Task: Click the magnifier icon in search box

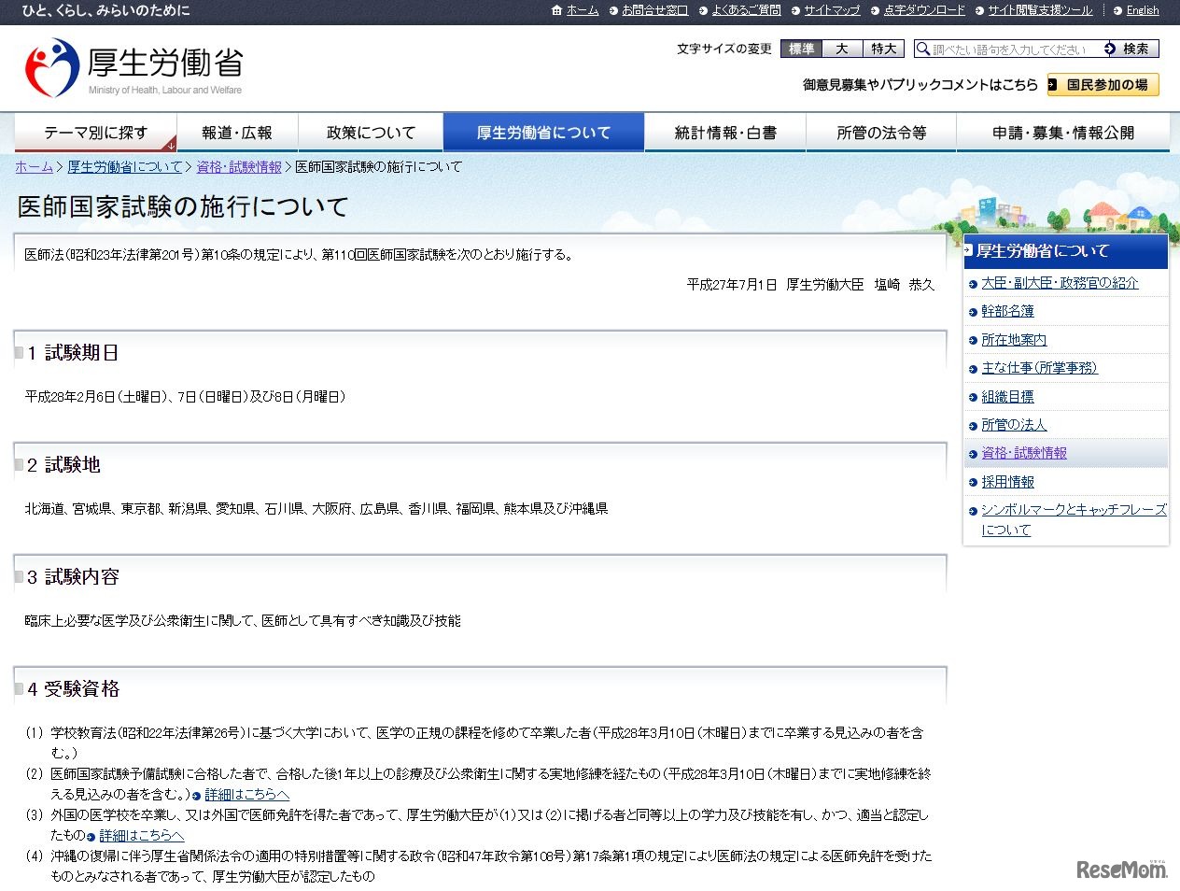Action: [923, 49]
